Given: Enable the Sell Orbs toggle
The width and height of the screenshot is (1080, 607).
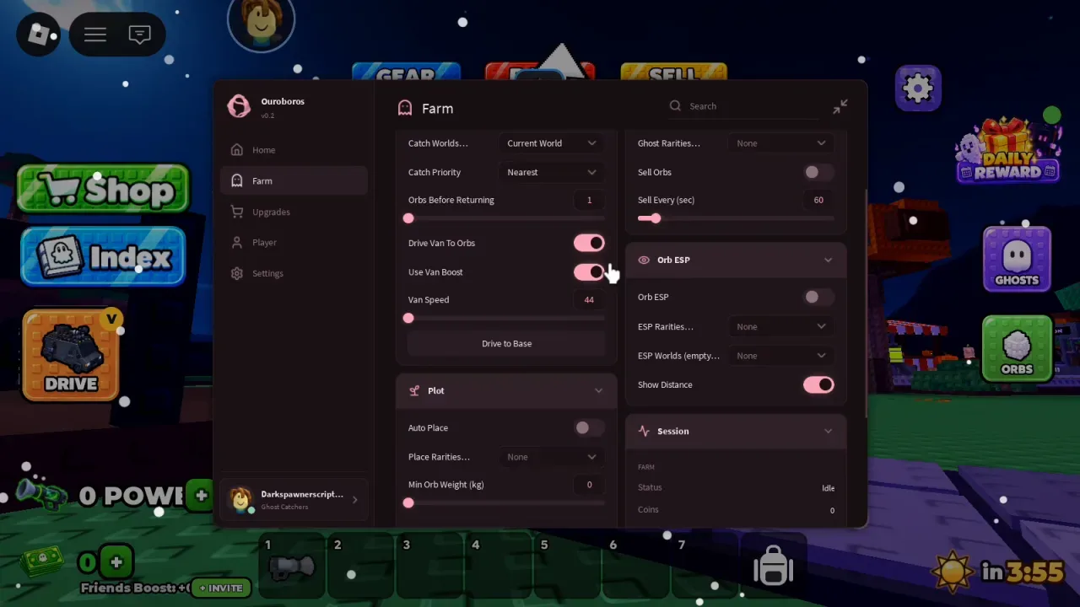Looking at the screenshot, I should 818,172.
